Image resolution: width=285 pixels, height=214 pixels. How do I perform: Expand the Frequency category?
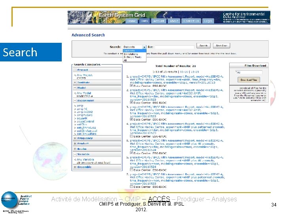75,138
